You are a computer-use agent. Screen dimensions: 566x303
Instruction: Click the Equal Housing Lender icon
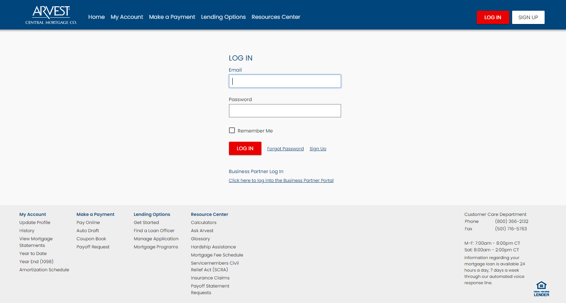[x=541, y=288]
